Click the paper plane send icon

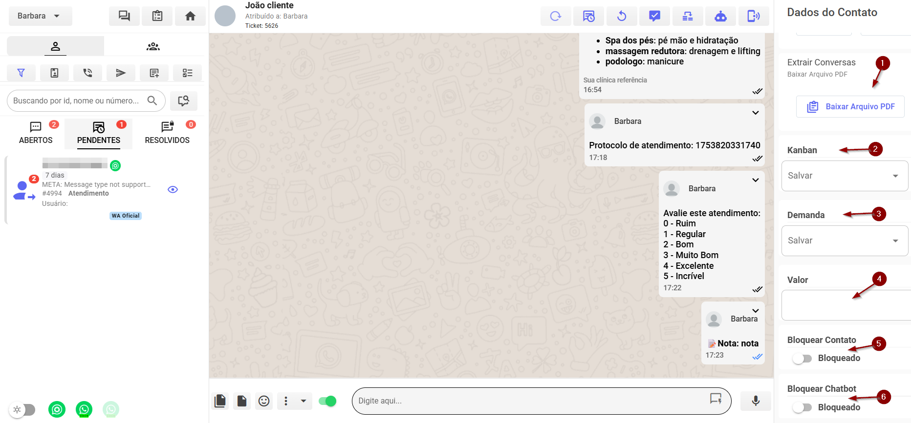121,73
